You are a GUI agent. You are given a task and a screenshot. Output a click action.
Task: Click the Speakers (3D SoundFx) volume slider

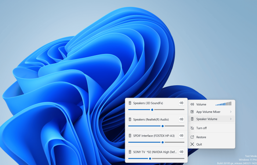pos(156,110)
